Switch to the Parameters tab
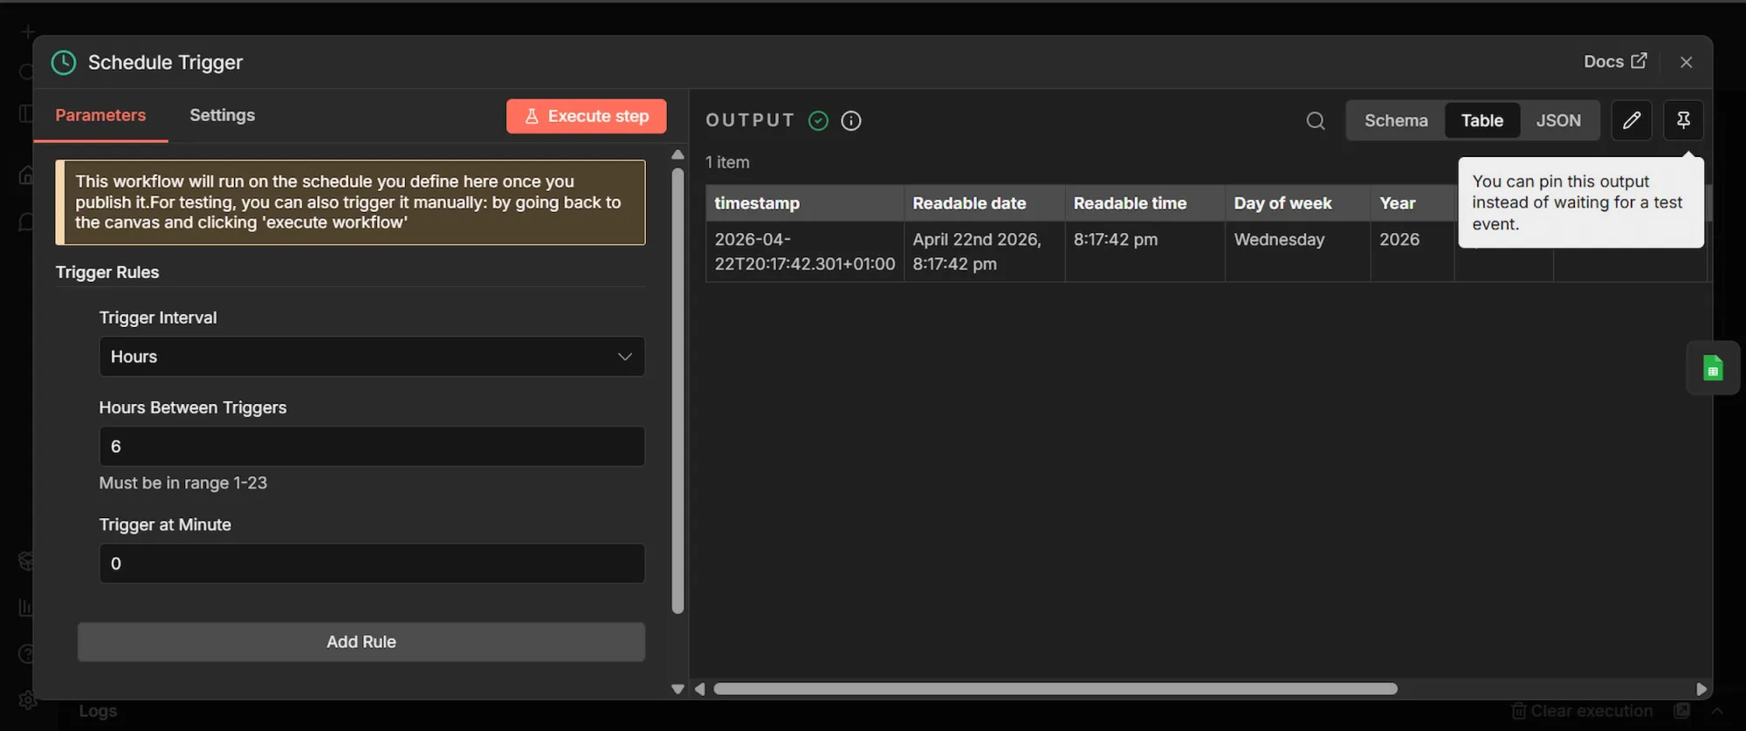The image size is (1746, 731). [x=100, y=115]
